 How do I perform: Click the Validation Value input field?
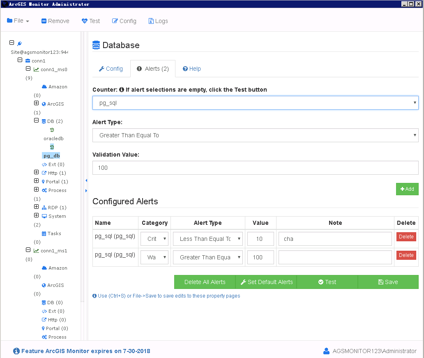[x=255, y=168]
